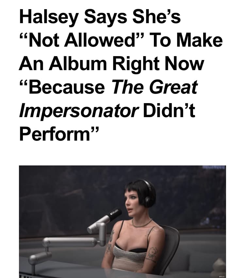Click the word "Halsey" in the headline
The width and height of the screenshot is (245, 278).
49,17
